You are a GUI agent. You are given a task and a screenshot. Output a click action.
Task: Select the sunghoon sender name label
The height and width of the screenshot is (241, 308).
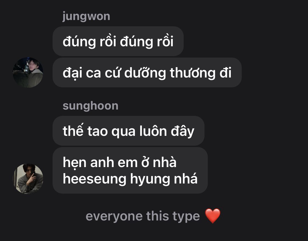[91, 106]
